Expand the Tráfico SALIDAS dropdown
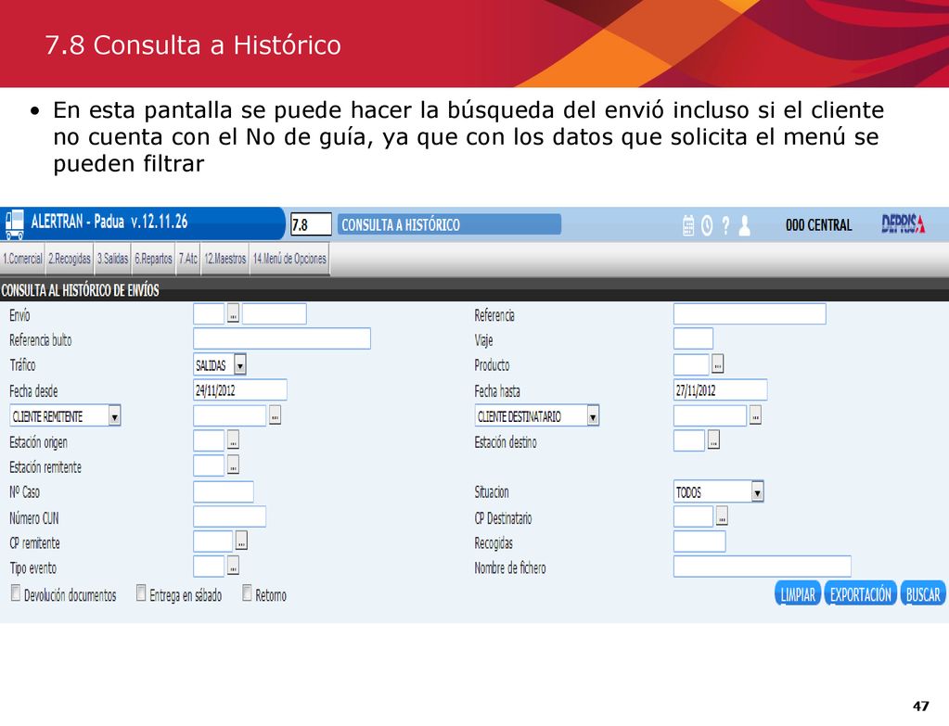This screenshot has height=726, width=949. click(240, 364)
